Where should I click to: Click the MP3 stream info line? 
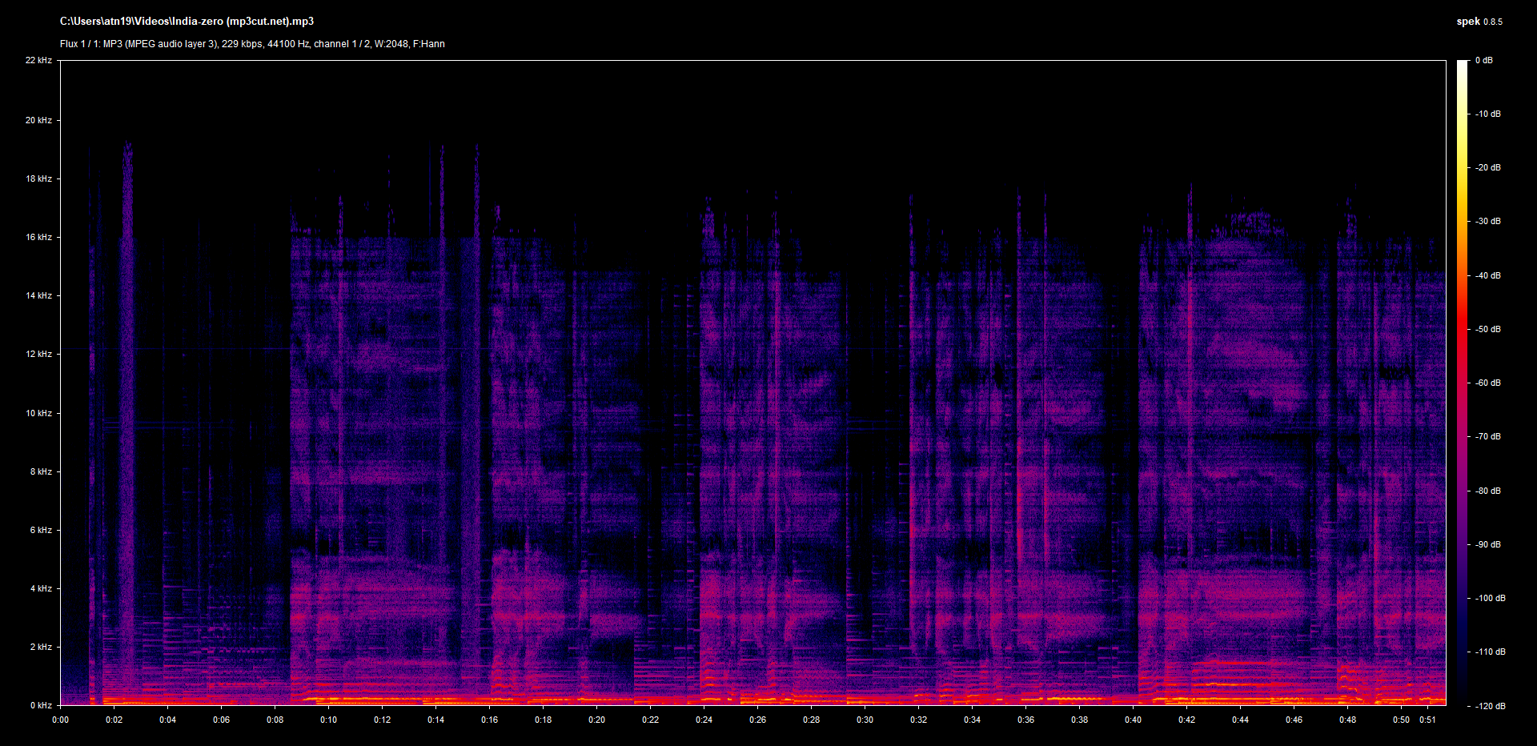pos(252,44)
